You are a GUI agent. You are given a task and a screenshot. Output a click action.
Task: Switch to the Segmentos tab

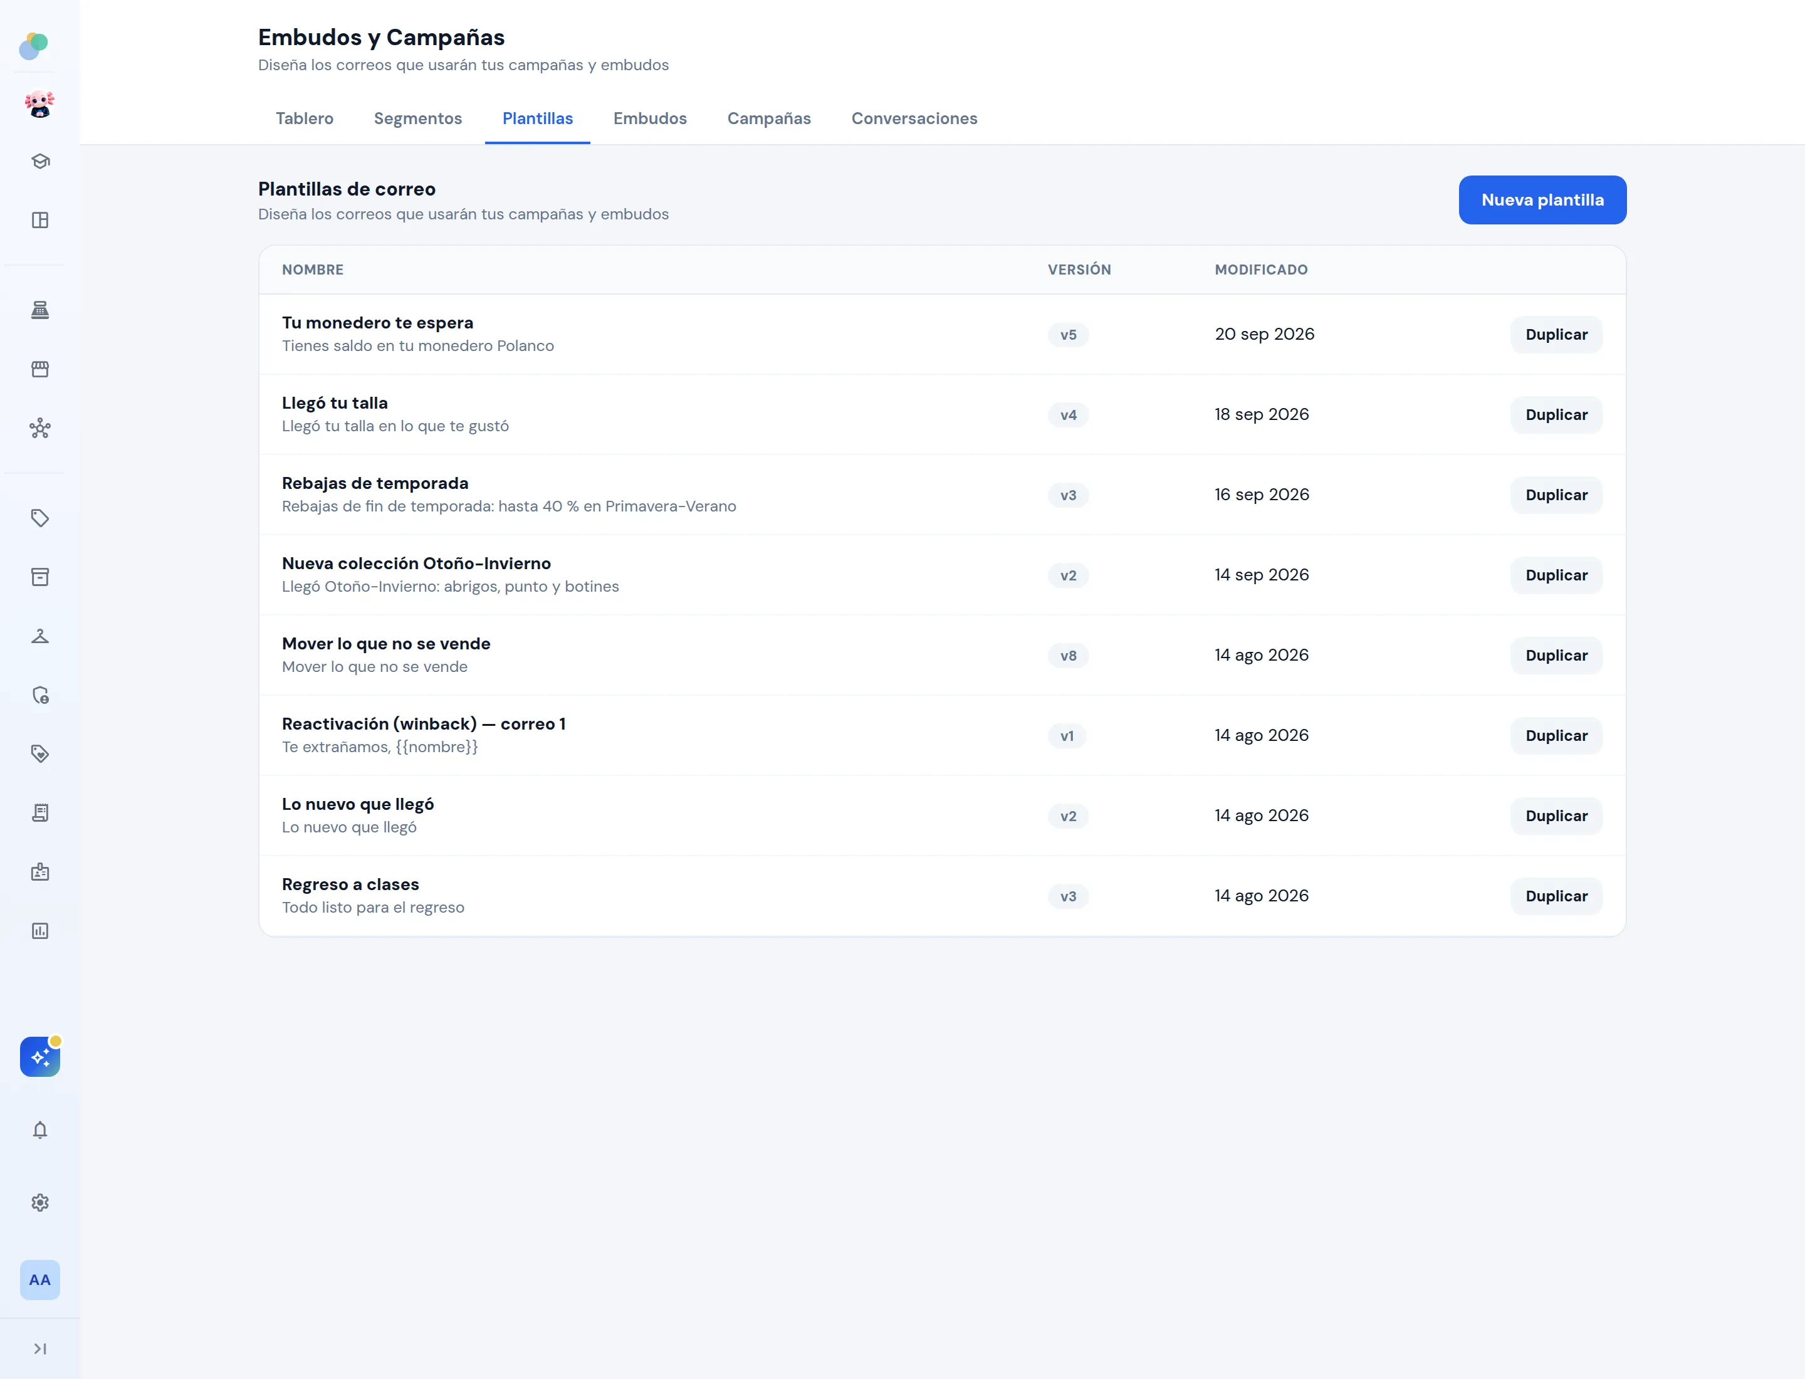click(x=418, y=118)
